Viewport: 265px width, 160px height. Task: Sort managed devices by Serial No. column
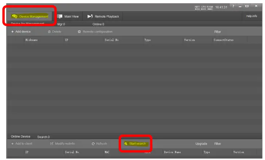[112, 40]
